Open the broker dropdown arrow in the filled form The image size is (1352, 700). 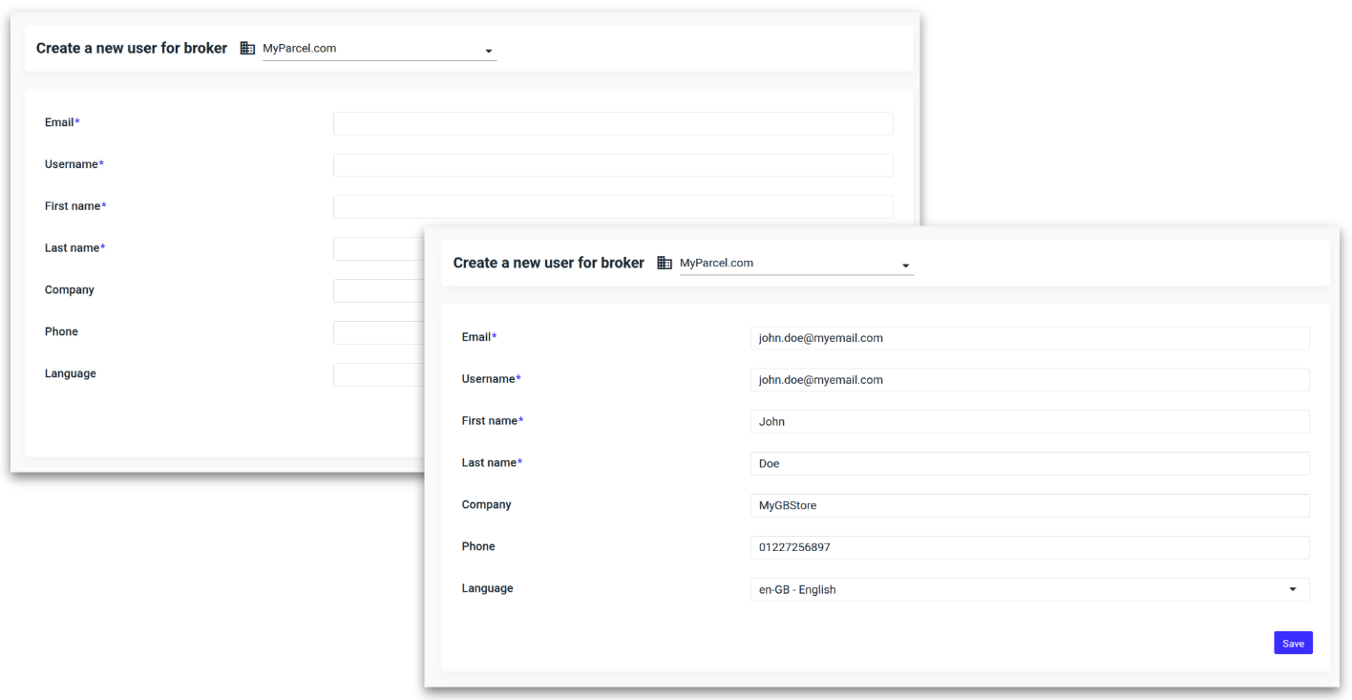click(x=905, y=265)
